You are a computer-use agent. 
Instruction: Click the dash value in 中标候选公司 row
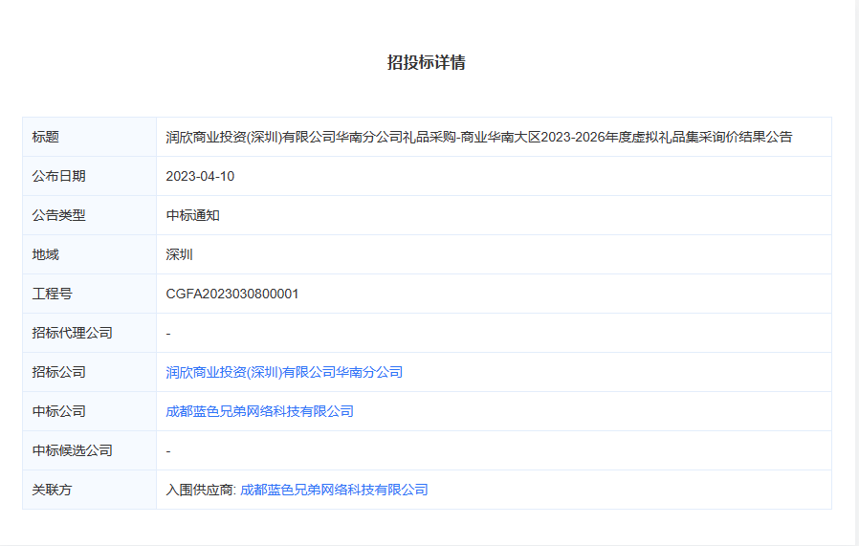tap(168, 451)
